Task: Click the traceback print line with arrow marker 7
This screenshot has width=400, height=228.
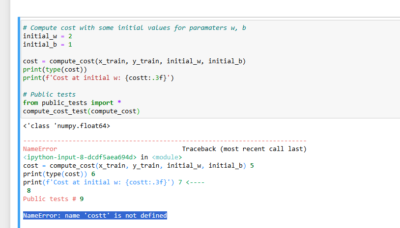Action: [x=114, y=182]
